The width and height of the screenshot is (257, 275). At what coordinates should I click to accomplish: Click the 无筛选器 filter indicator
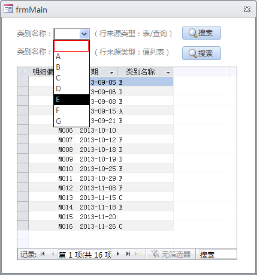pos(171,254)
